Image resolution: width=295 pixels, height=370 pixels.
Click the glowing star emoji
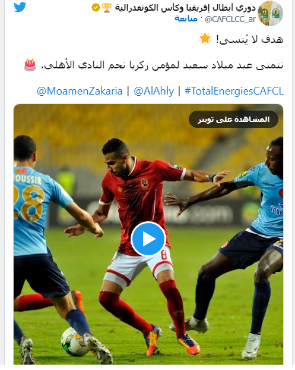(205, 39)
